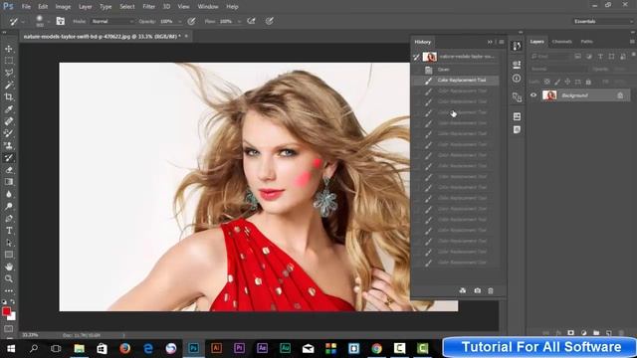The width and height of the screenshot is (637, 358).
Task: Select the Hand tool
Action: [9, 267]
